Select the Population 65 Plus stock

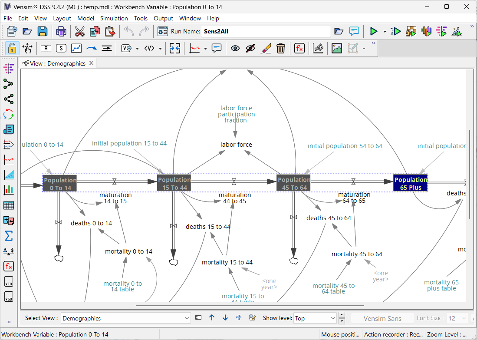pos(410,183)
